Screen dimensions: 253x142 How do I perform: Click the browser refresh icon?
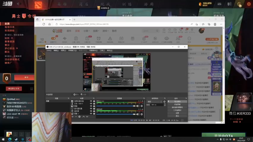[44, 24]
